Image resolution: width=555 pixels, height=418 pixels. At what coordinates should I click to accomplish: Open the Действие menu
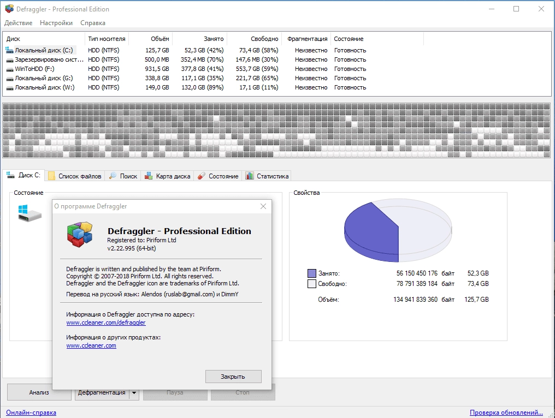click(19, 23)
